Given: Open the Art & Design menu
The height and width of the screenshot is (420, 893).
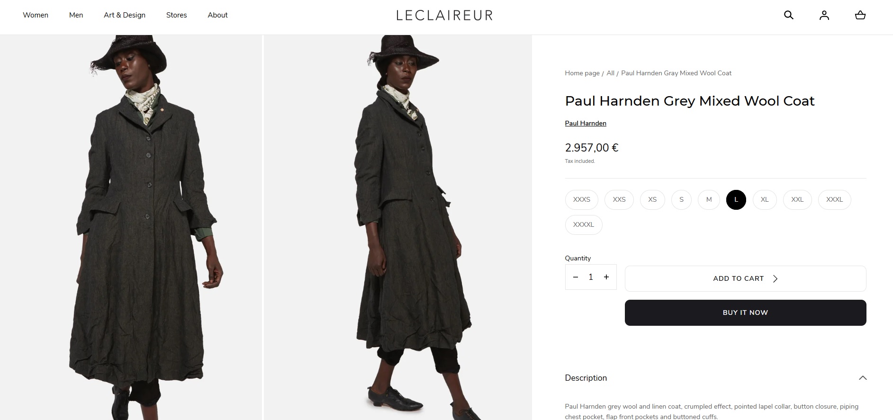Looking at the screenshot, I should (125, 15).
